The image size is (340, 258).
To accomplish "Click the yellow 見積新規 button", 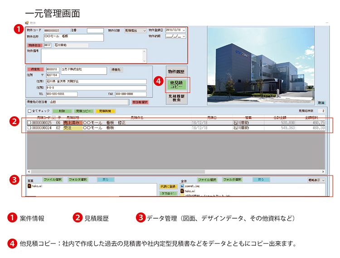I will pyautogui.click(x=105, y=111).
